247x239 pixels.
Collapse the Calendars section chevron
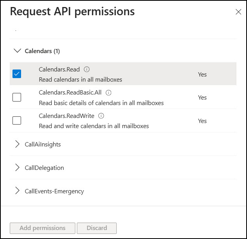coord(17,51)
